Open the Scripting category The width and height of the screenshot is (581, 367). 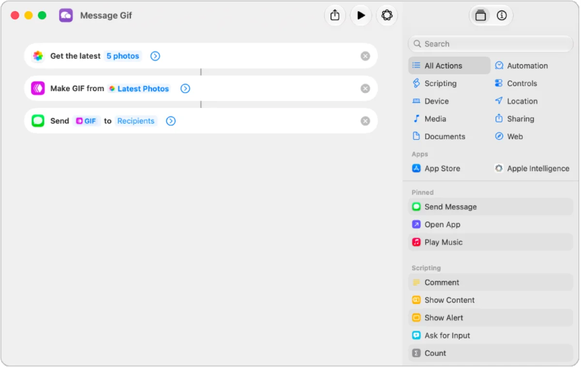tap(434, 83)
